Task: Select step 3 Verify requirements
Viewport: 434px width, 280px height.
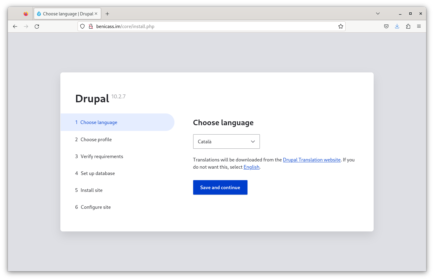Action: coord(99,156)
